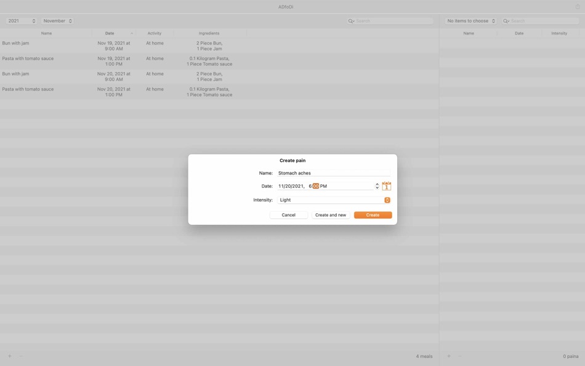
Task: Click the meals table Name column header
Action: 46,33
